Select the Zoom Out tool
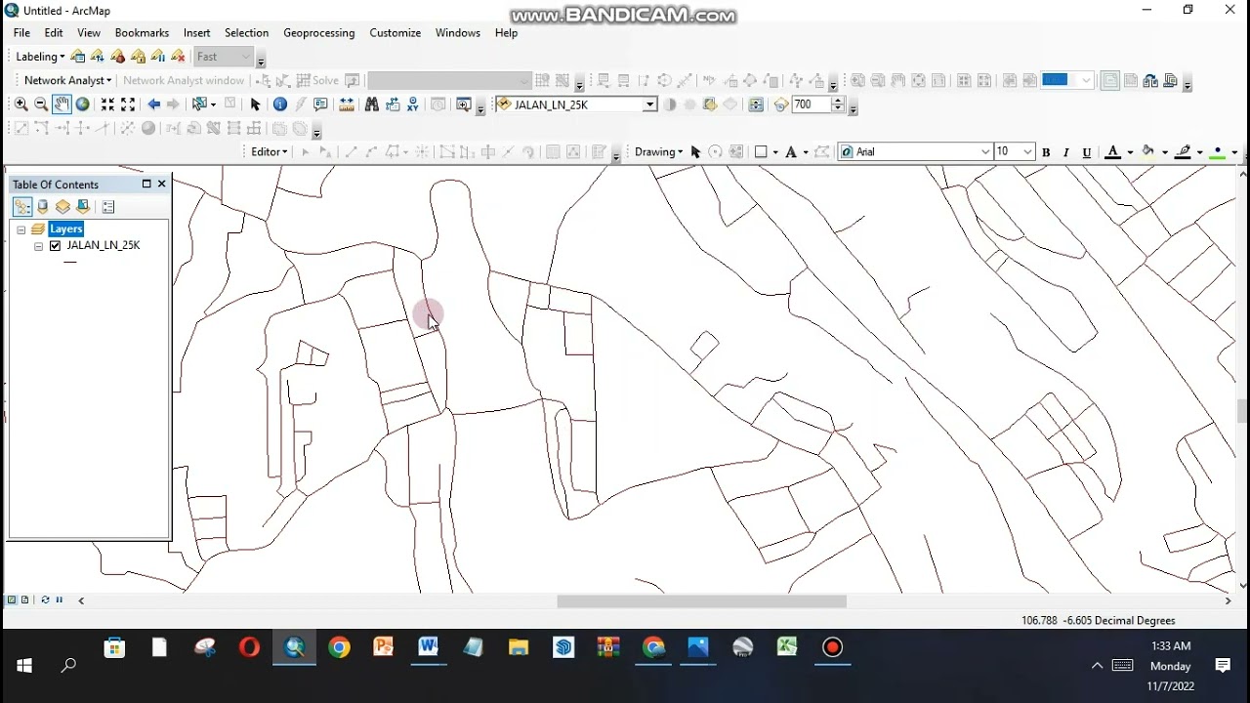The image size is (1250, 703). [x=41, y=104]
